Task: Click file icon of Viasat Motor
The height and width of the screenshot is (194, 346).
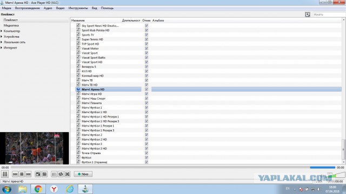Action: click(x=78, y=48)
